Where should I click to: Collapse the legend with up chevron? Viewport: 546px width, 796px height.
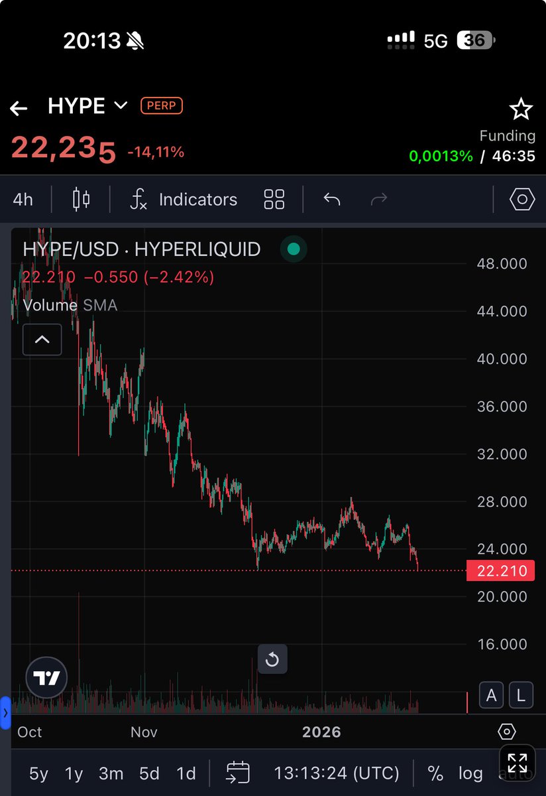(x=42, y=340)
